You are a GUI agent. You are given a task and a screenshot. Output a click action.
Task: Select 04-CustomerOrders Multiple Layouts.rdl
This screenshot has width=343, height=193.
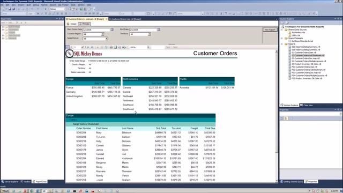tap(309, 61)
